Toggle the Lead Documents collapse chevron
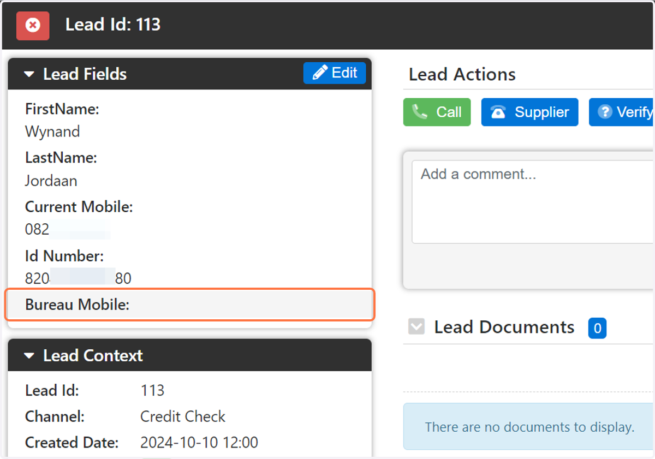Viewport: 655px width, 459px height. click(416, 327)
